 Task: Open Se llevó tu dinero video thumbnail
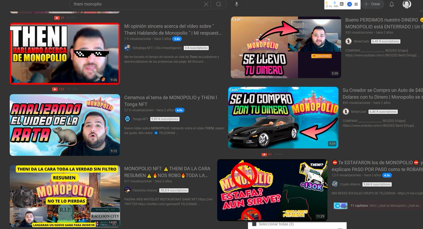(x=286, y=47)
